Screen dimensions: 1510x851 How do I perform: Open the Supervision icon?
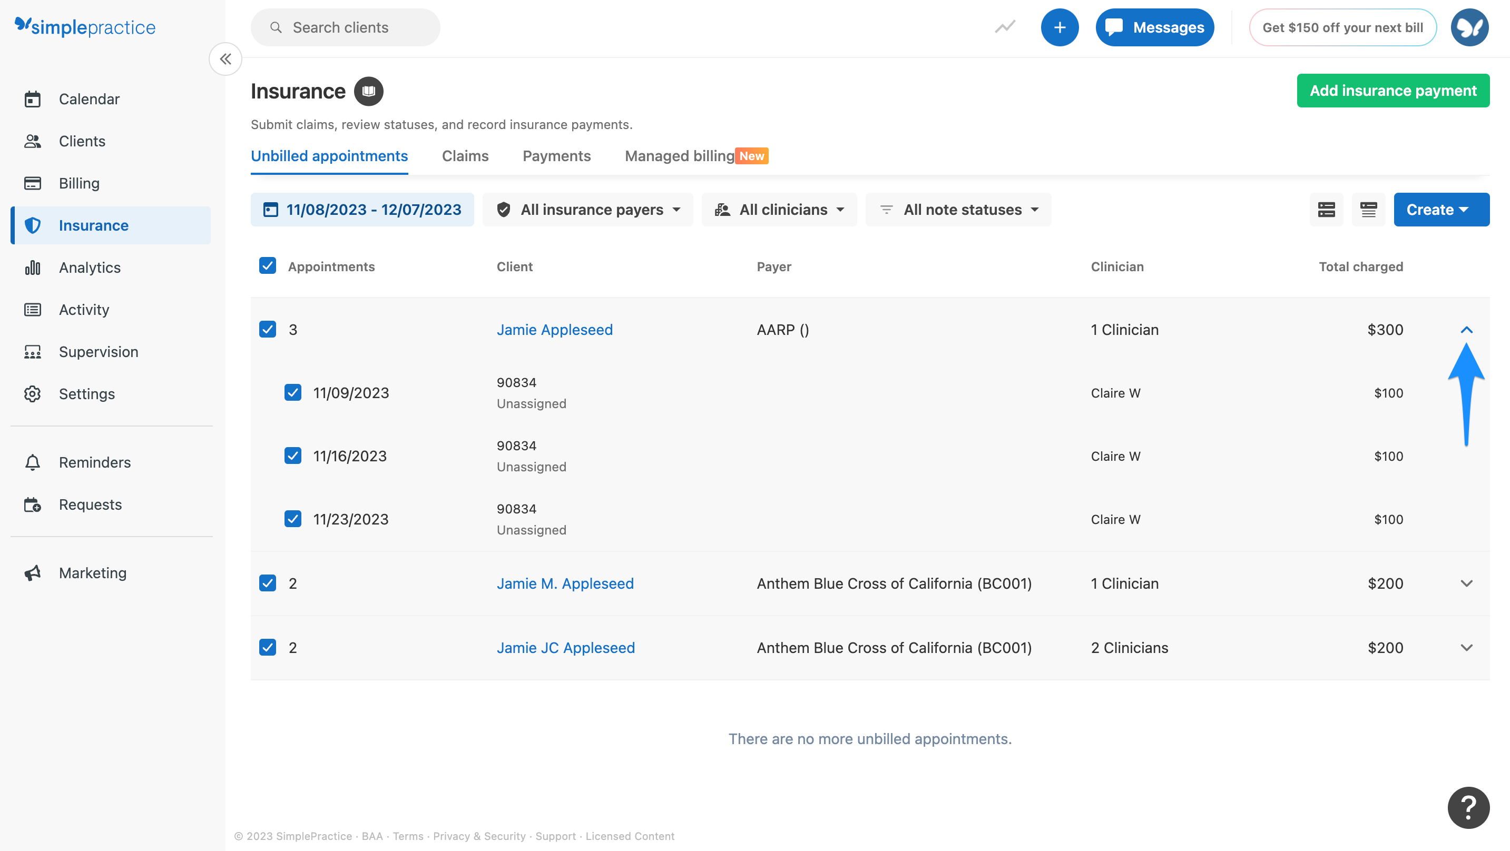pos(33,352)
